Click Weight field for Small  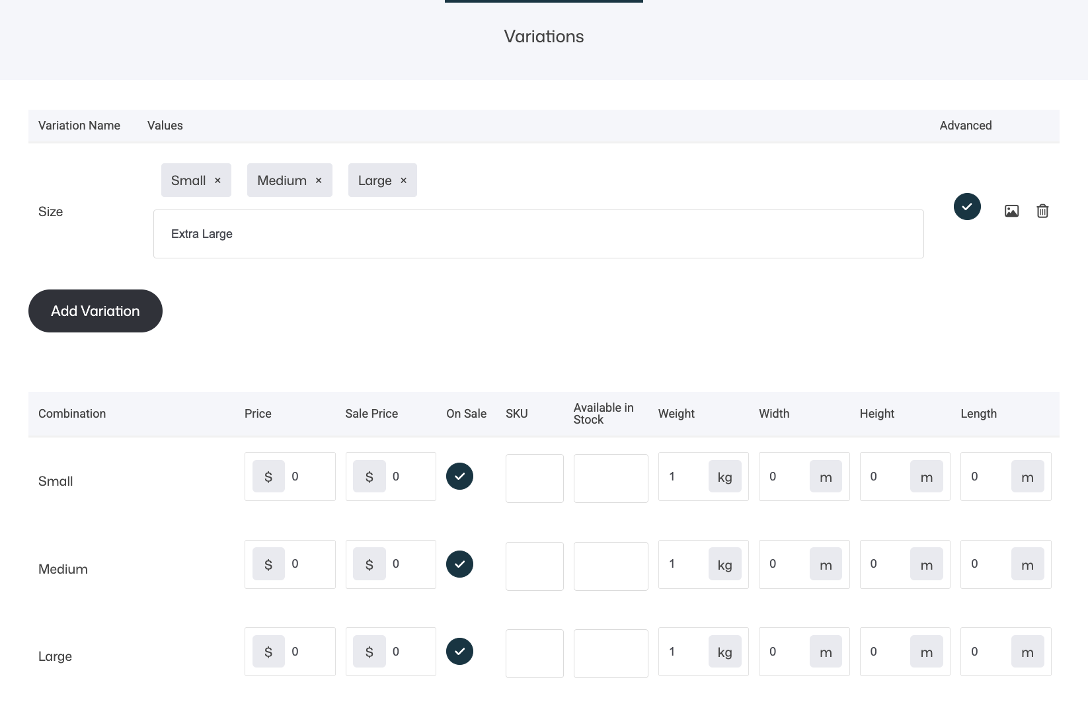[x=703, y=477]
